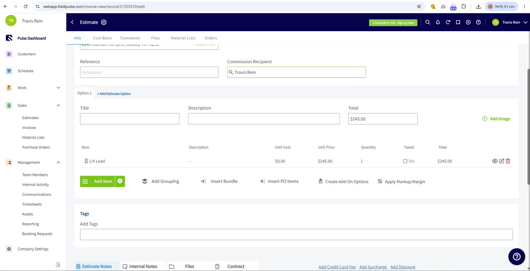Click the plus circle quick-add icon
Image resolution: width=530 pixels, height=271 pixels.
(x=468, y=22)
